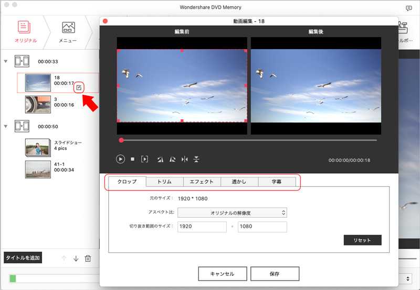Select the クロップ tab

127,182
